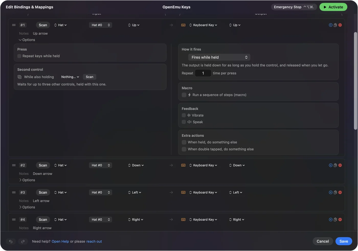Duplicate binding row #1

pos(335,25)
